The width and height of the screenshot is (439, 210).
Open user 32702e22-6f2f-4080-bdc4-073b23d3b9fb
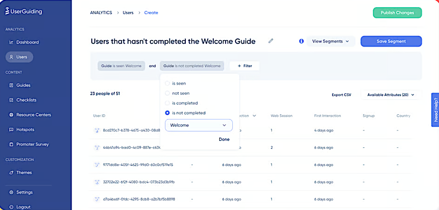point(139,182)
